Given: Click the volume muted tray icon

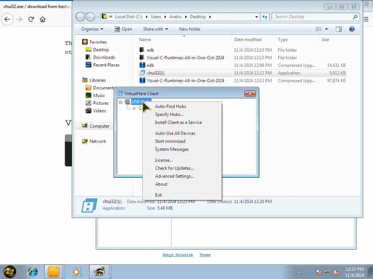Looking at the screenshot, I should click(336, 272).
